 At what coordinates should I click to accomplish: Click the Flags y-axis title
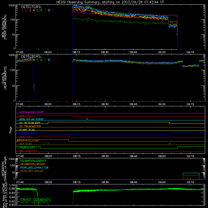11,130
